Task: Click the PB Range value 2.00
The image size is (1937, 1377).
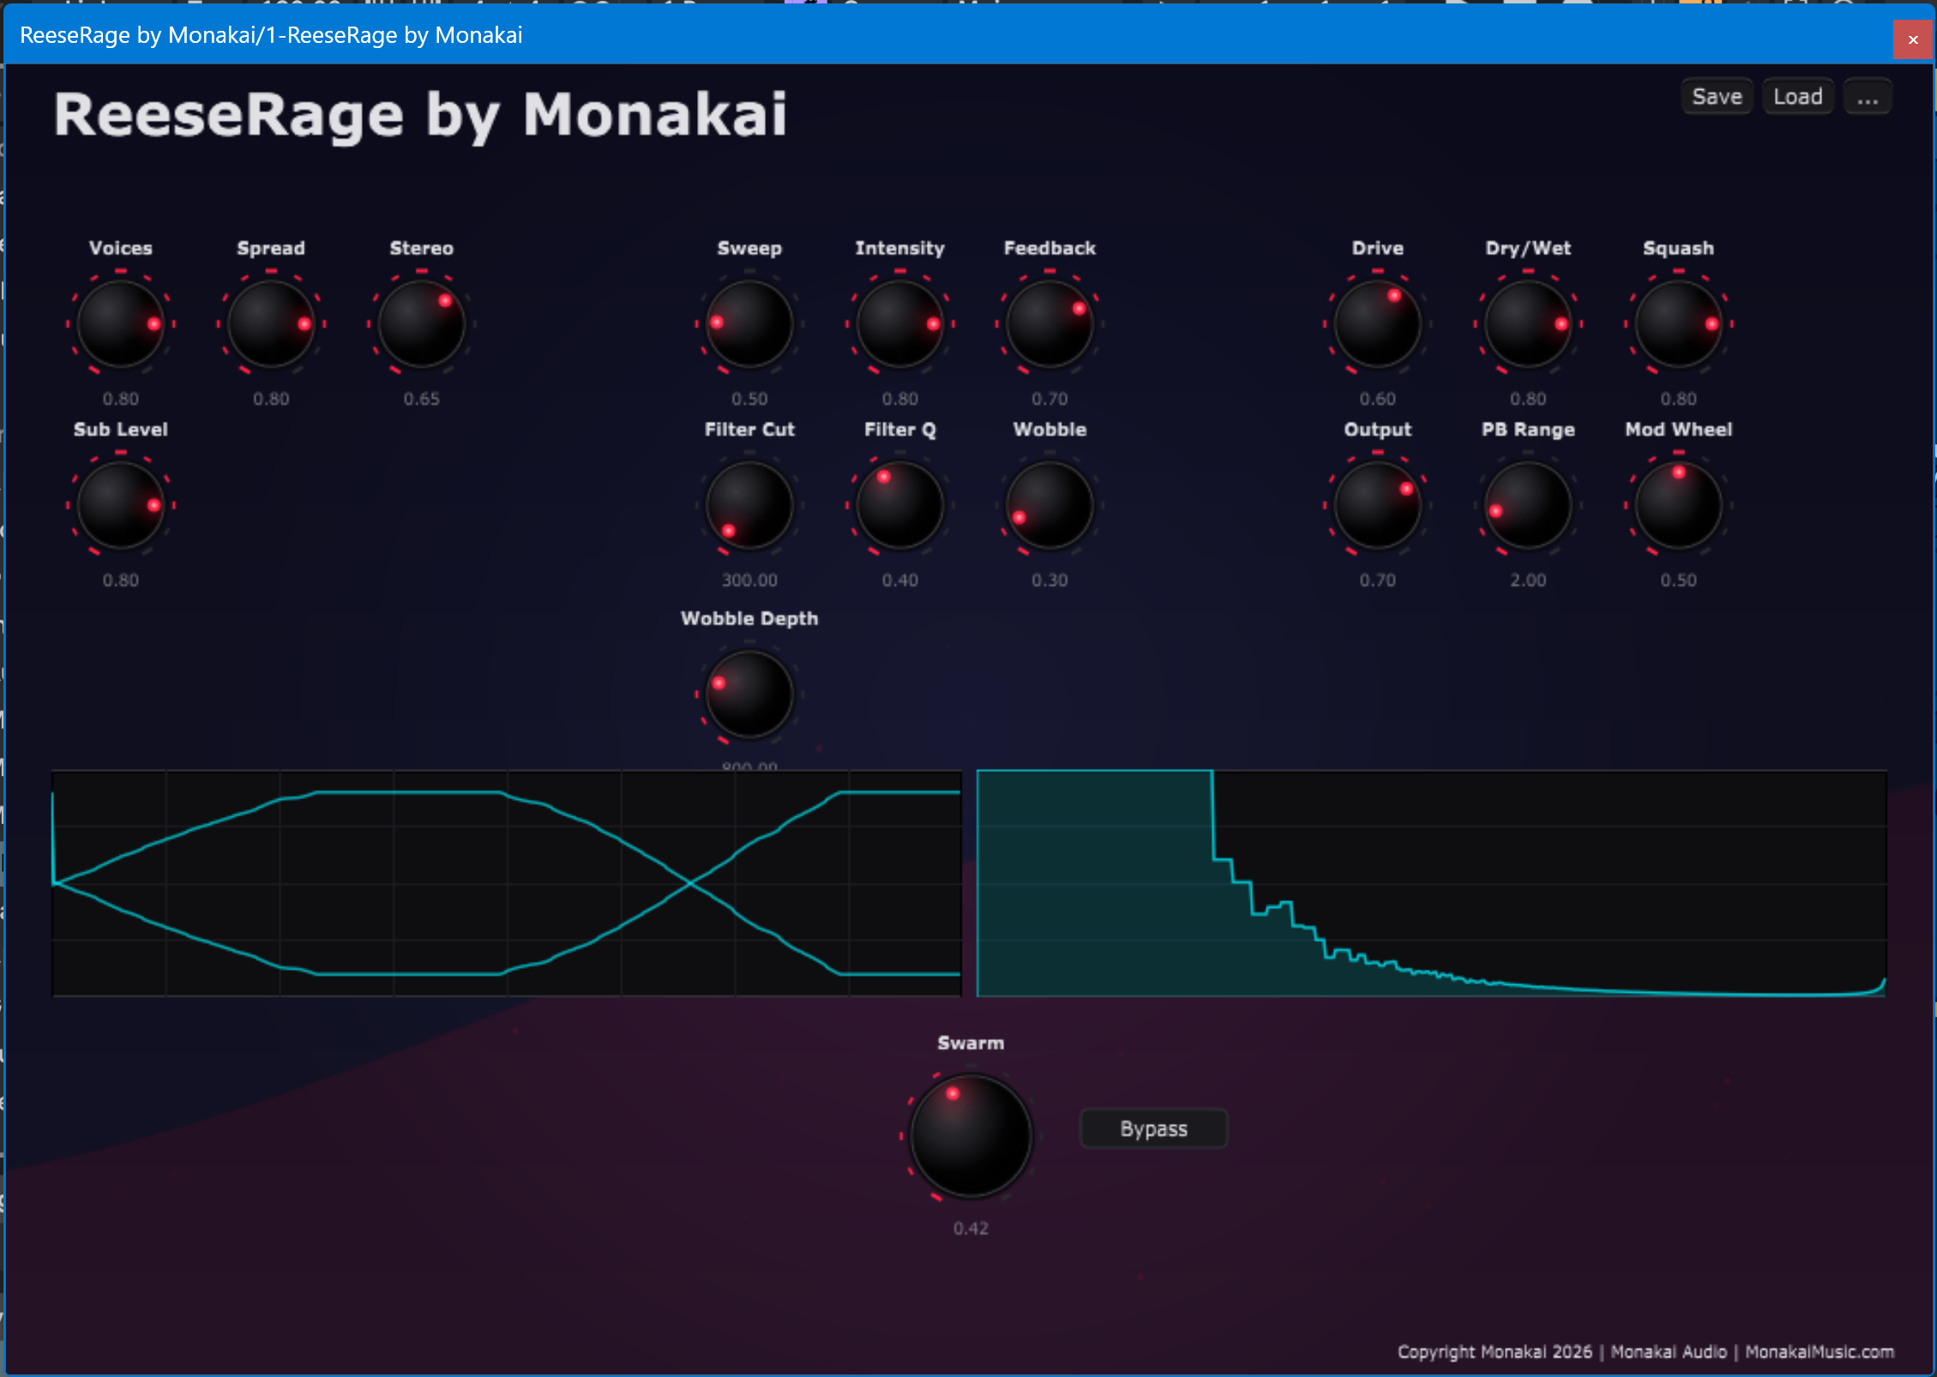Action: point(1528,580)
